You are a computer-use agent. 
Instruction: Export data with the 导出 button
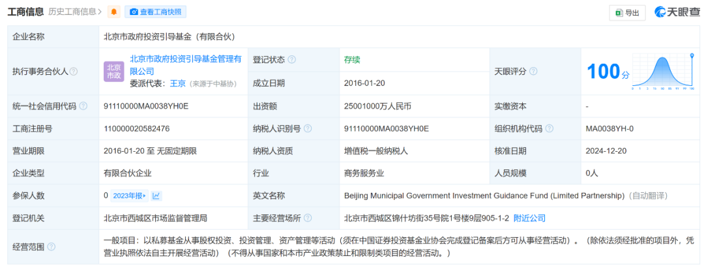tap(626, 12)
